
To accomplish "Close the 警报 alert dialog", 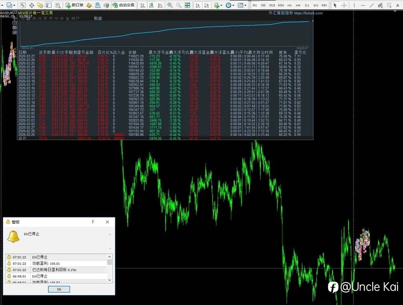I will (x=107, y=222).
